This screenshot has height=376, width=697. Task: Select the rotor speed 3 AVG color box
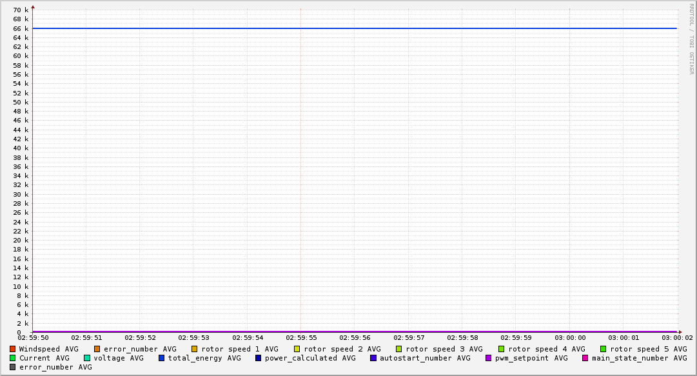coord(399,349)
